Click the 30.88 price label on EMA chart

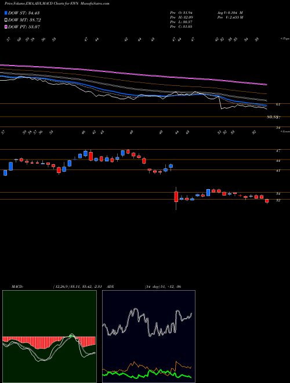pyautogui.click(x=273, y=117)
